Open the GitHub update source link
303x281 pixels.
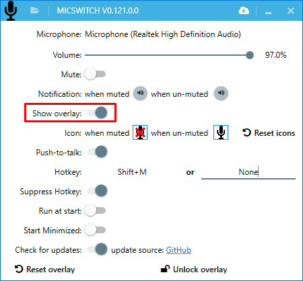[x=178, y=250]
